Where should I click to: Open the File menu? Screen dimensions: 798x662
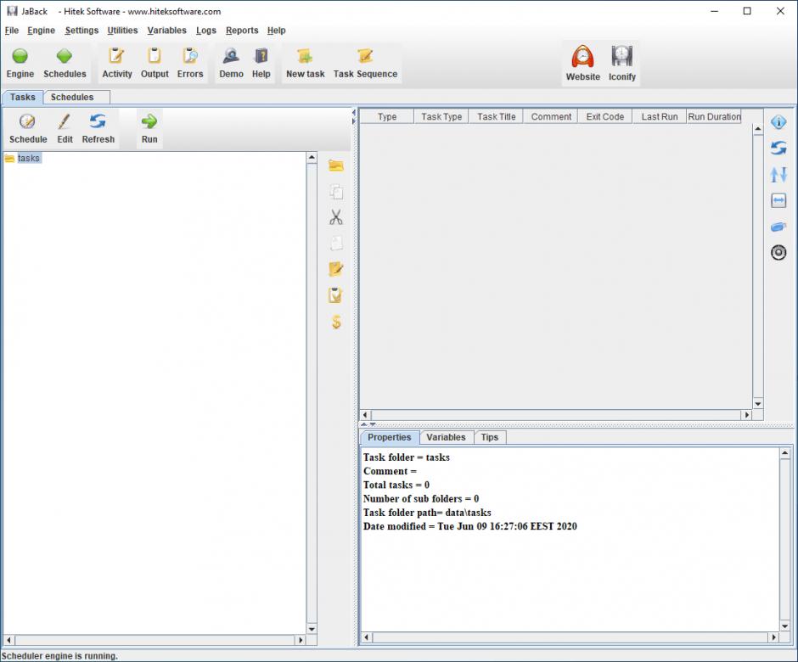pos(12,31)
